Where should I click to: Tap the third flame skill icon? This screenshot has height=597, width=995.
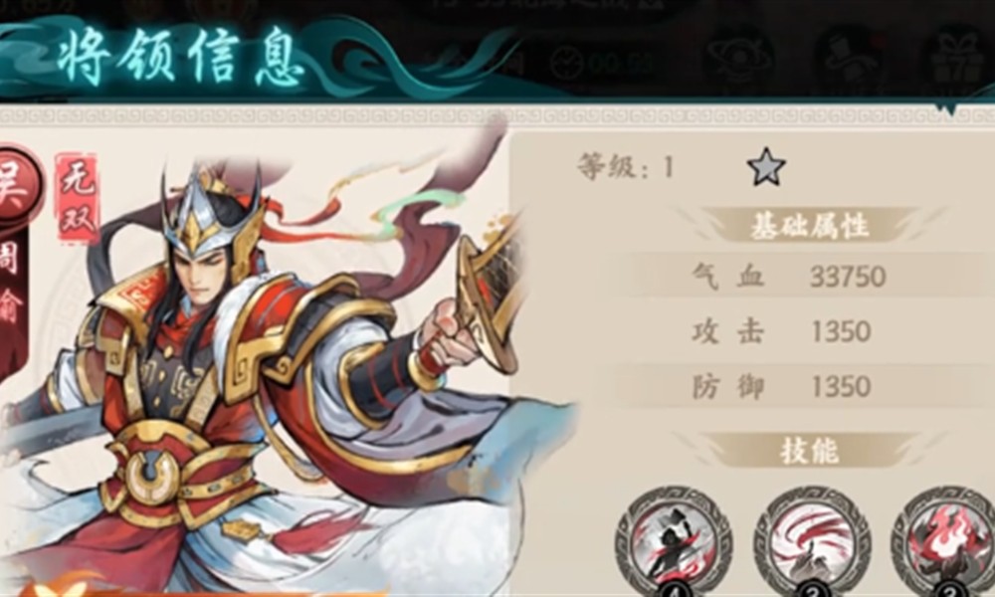click(945, 543)
